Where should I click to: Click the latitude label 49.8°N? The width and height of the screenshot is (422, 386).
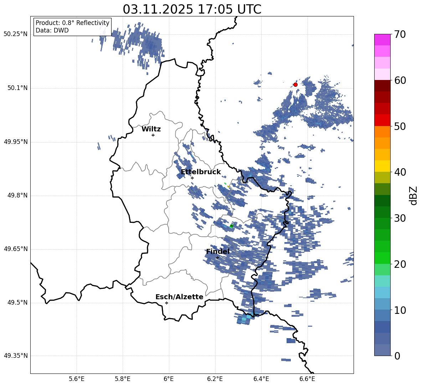click(x=17, y=195)
